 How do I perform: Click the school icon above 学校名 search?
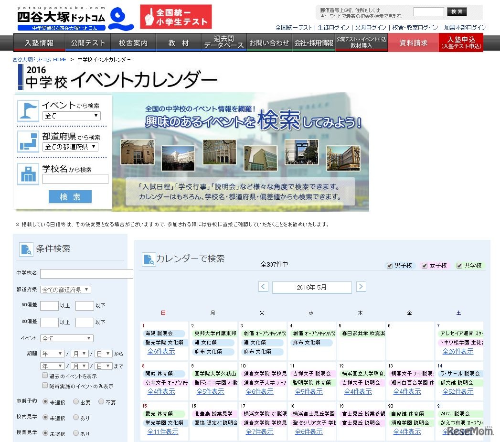[28, 172]
